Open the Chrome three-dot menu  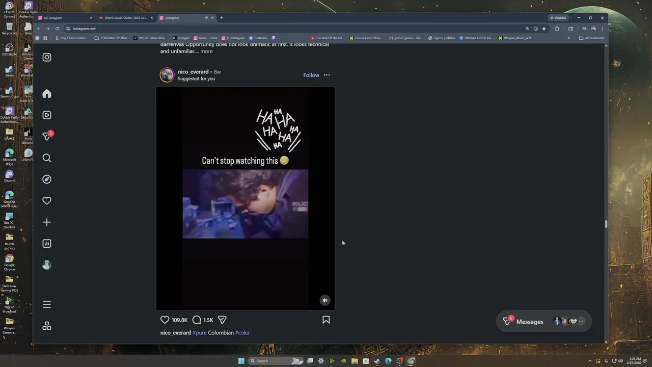tap(602, 29)
